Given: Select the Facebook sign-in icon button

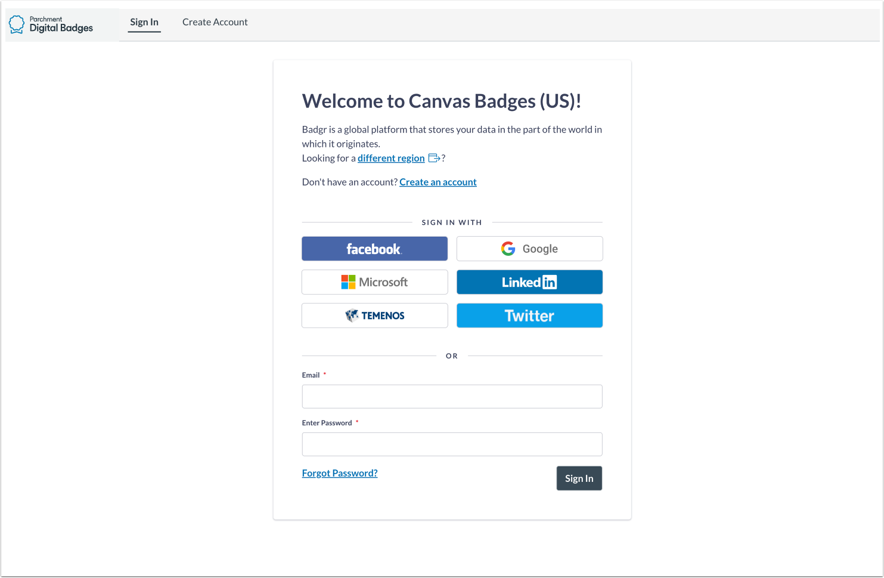Looking at the screenshot, I should tap(374, 249).
